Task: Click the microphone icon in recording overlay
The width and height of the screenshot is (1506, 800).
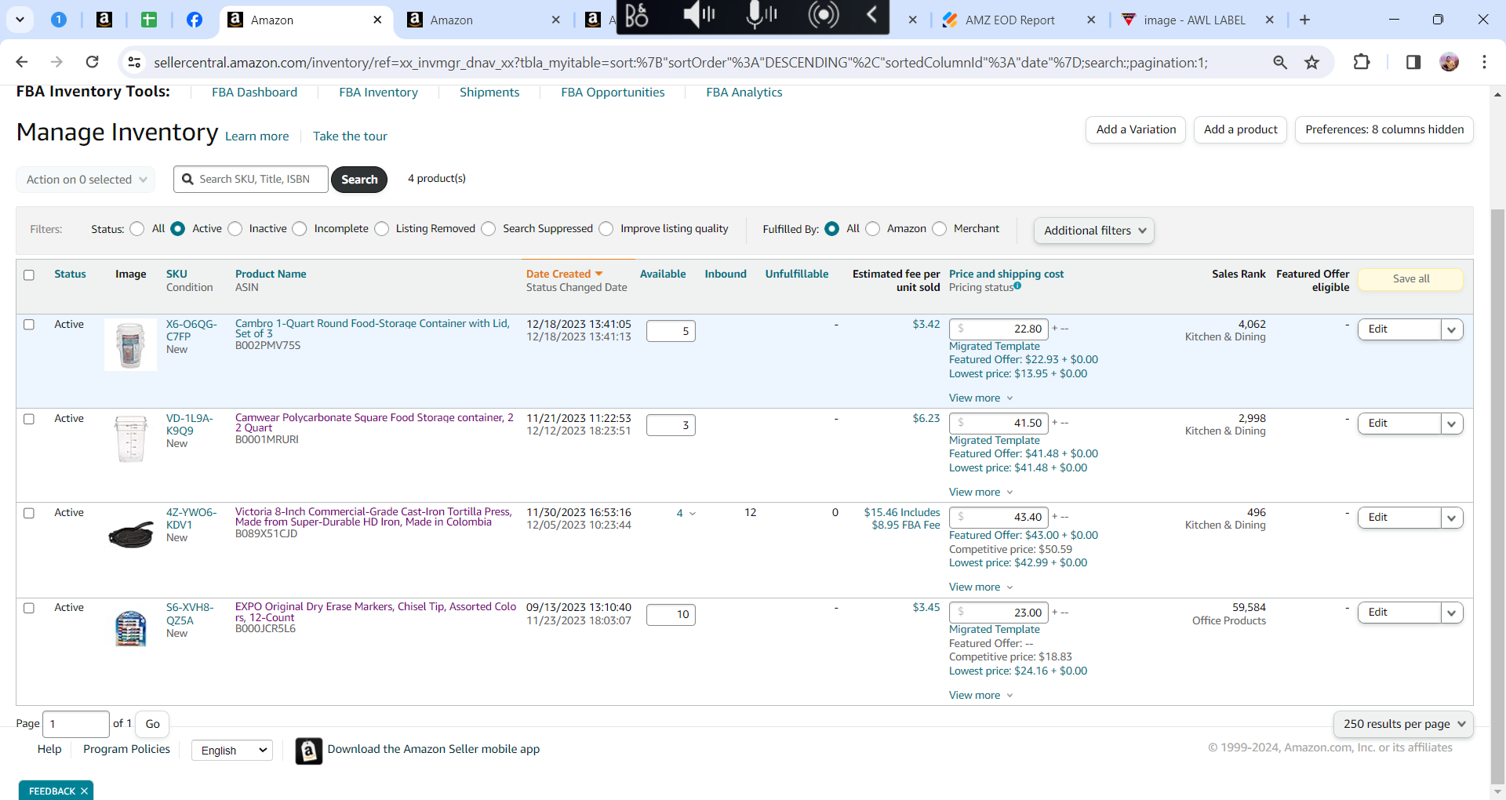Action: 759,14
